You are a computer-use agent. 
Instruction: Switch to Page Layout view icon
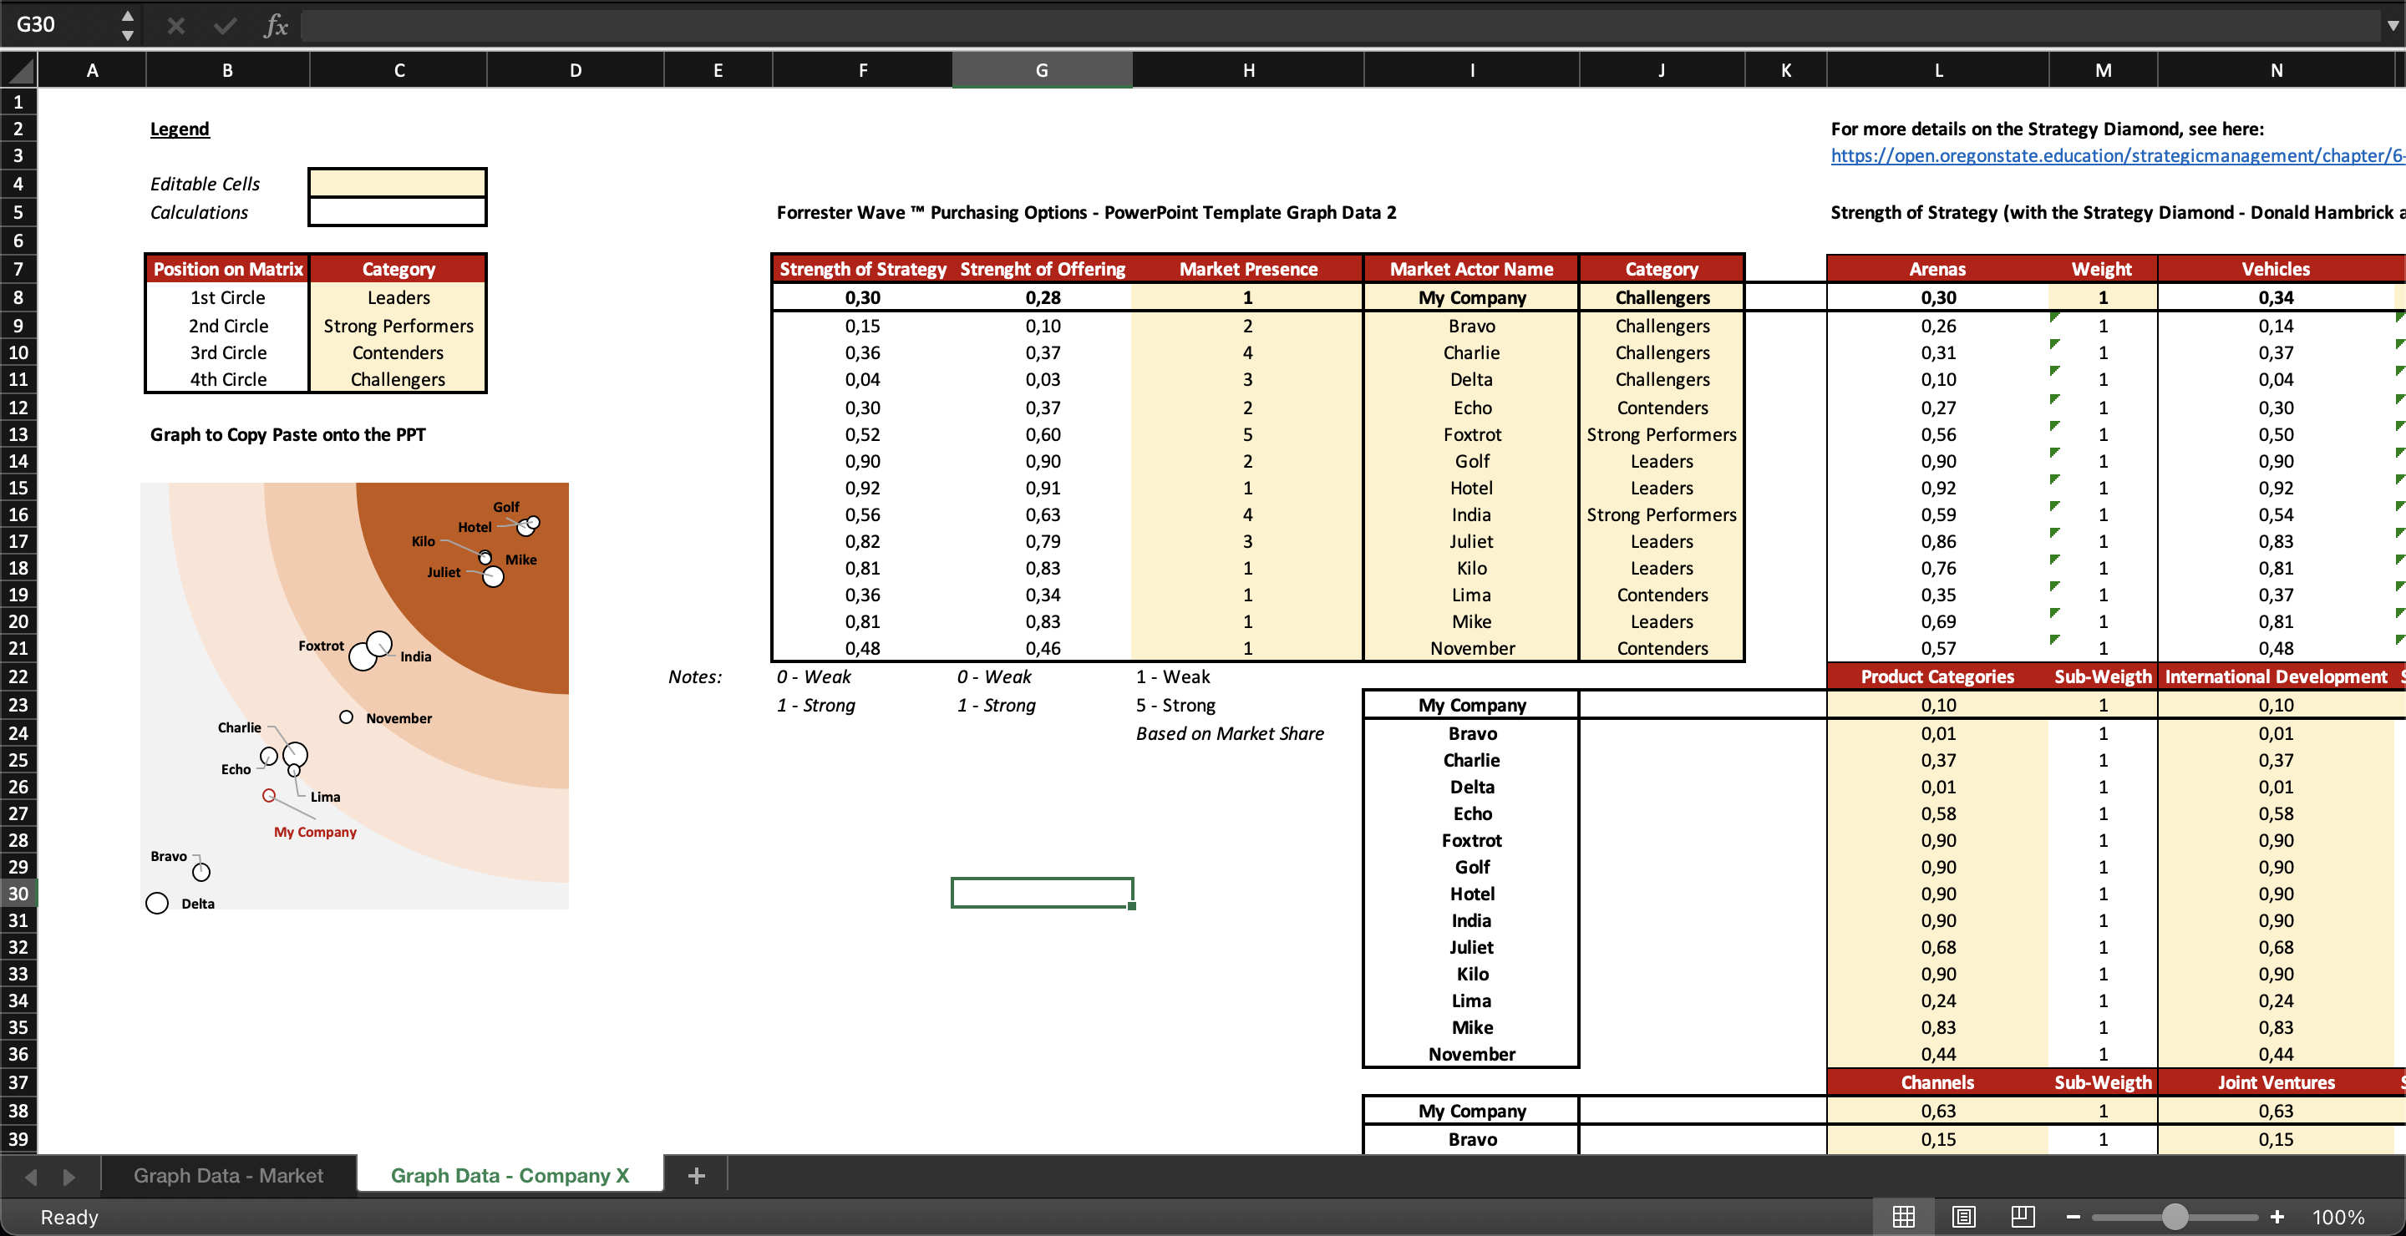[x=1963, y=1217]
